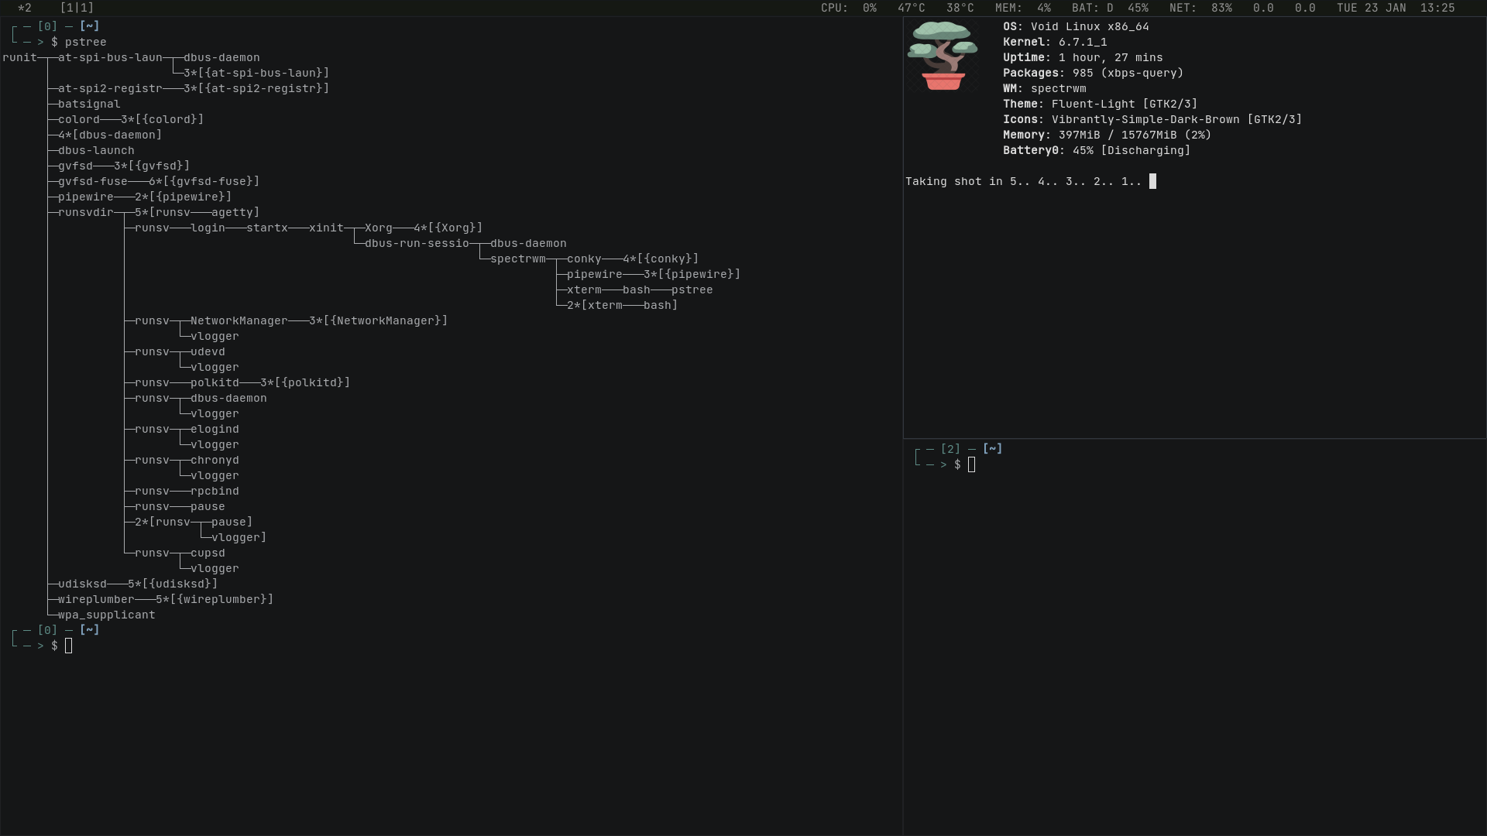Click the bonsai tree logo image

pyautogui.click(x=942, y=56)
